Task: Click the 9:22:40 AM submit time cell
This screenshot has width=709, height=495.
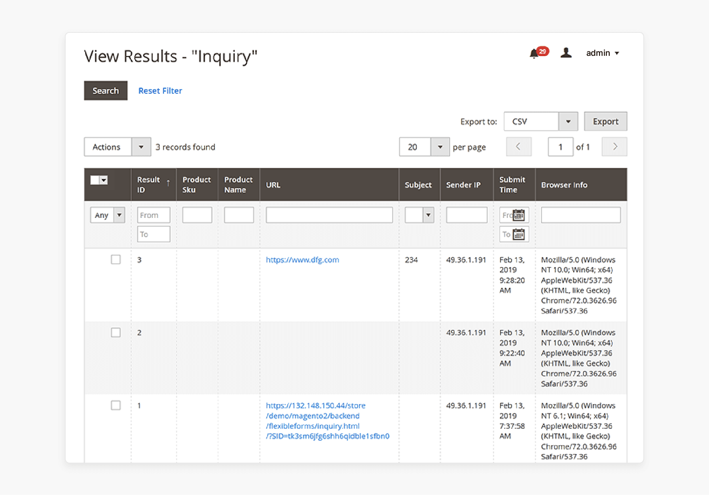Action: click(512, 348)
